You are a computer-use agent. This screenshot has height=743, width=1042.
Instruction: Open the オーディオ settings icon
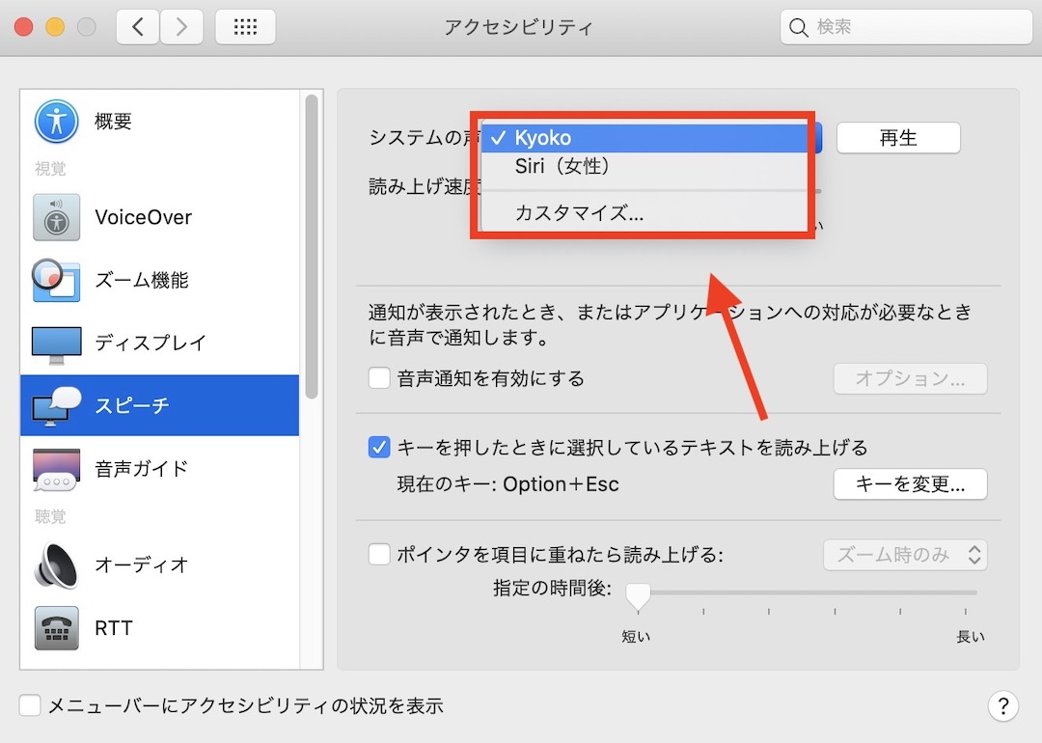[x=56, y=565]
